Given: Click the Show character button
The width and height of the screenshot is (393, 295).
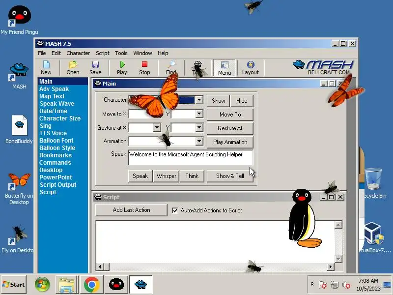Looking at the screenshot, I should pos(218,101).
